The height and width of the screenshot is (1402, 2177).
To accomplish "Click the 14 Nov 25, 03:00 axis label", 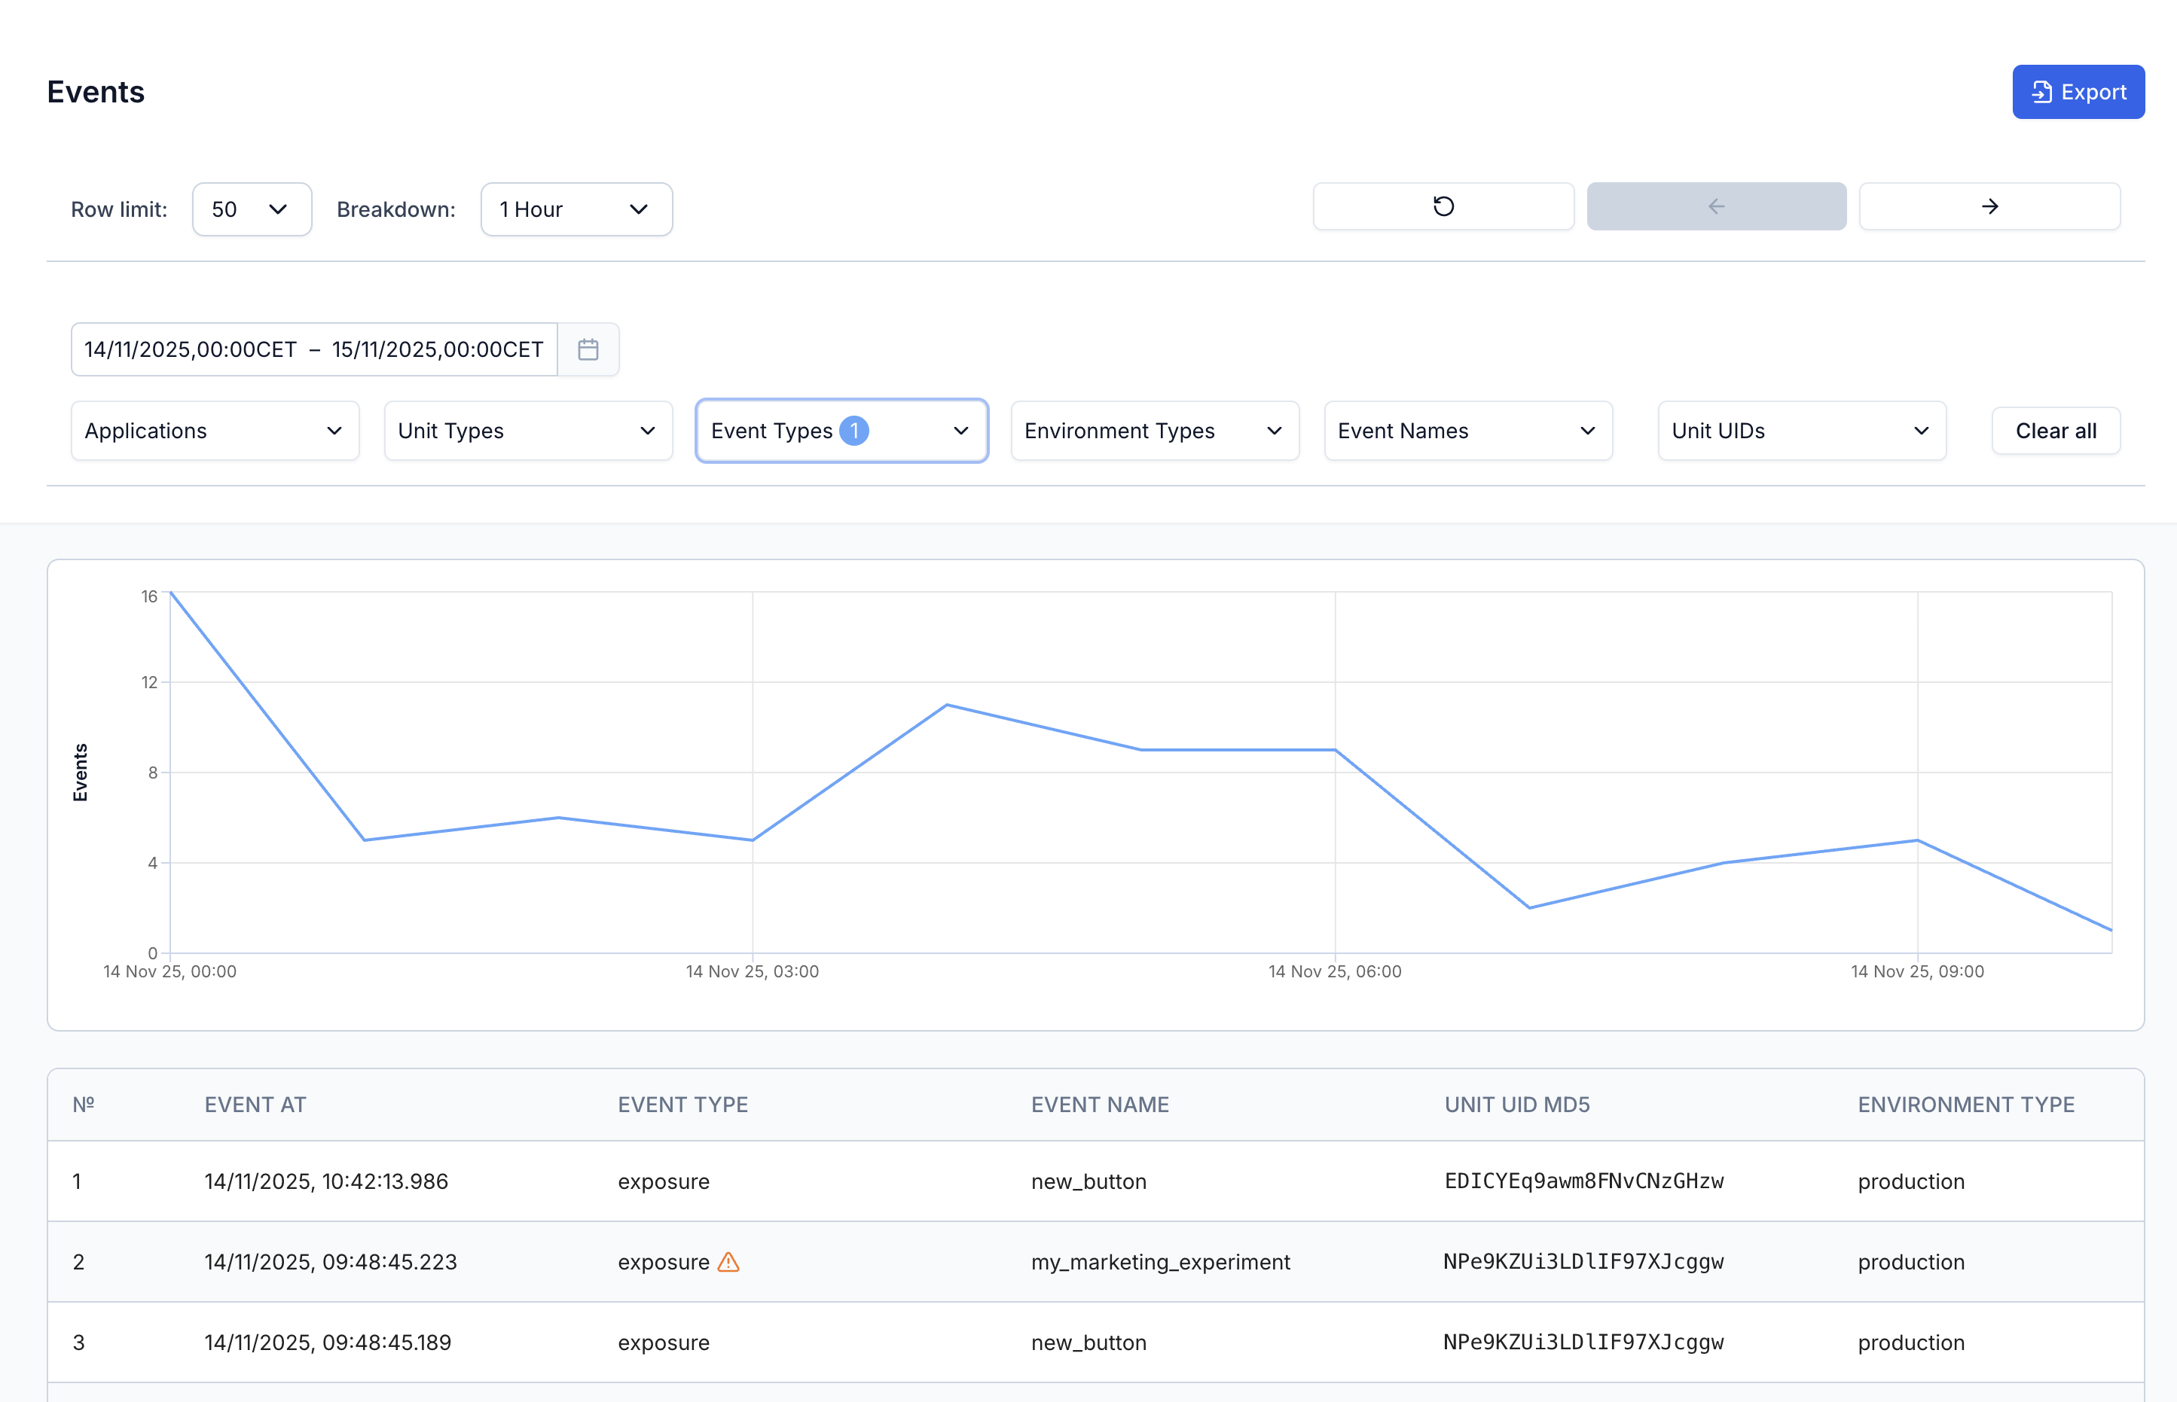I will (x=752, y=971).
